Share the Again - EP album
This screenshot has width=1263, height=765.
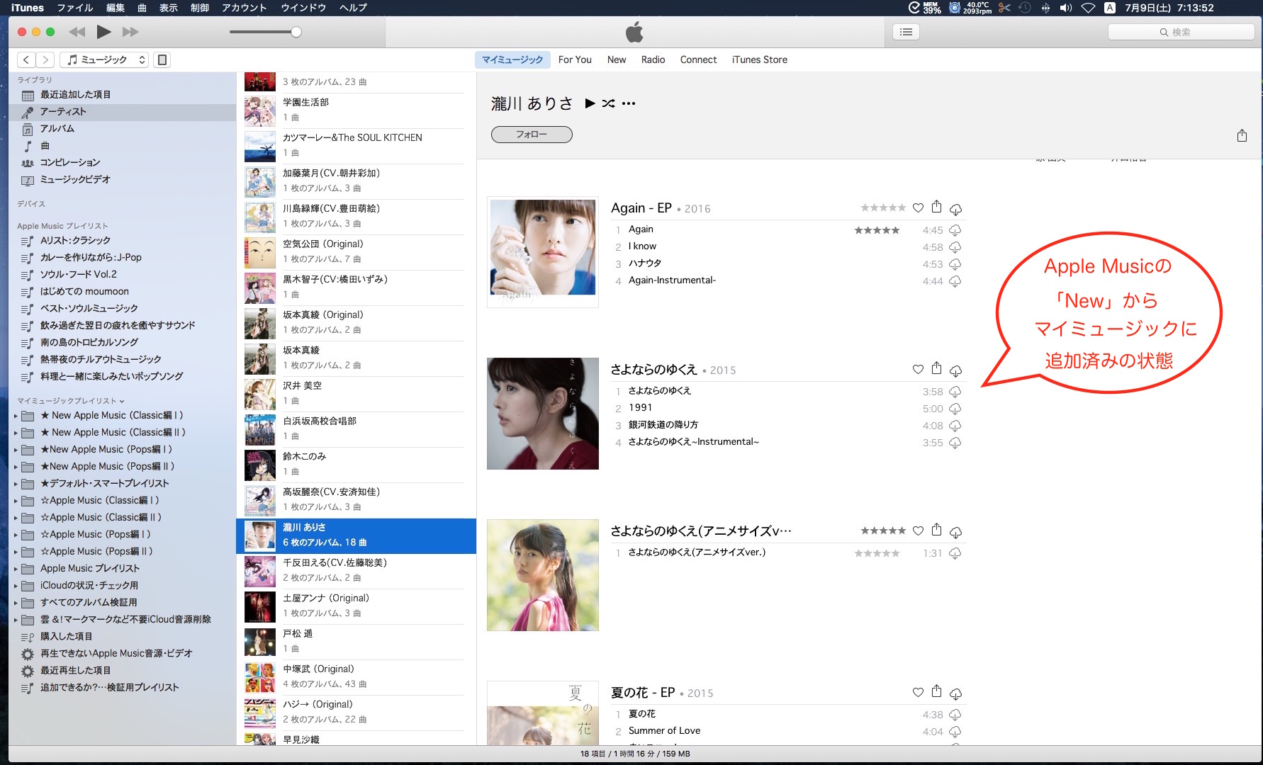point(936,207)
